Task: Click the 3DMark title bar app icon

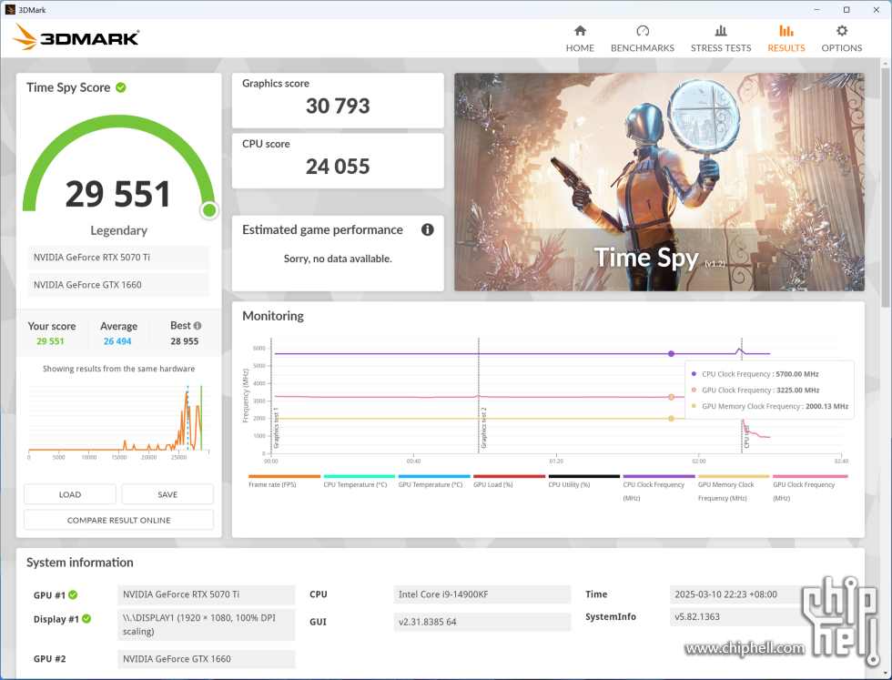Action: pyautogui.click(x=10, y=10)
